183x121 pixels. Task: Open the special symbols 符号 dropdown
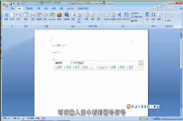point(169,21)
